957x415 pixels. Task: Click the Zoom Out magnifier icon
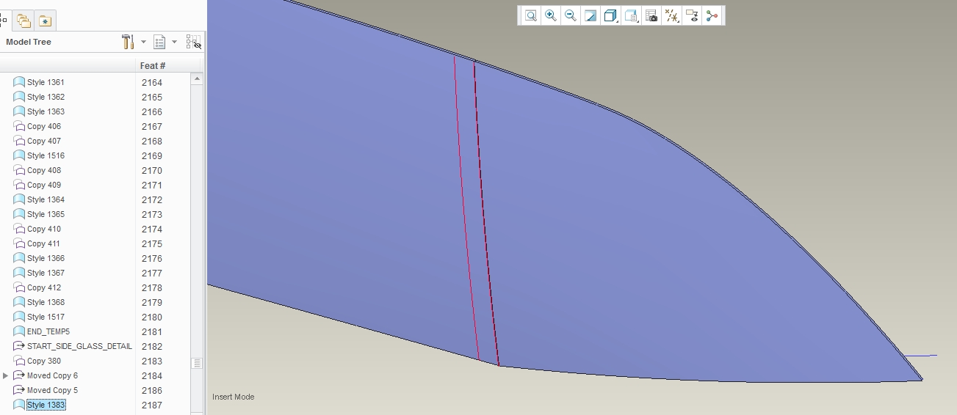click(x=570, y=15)
